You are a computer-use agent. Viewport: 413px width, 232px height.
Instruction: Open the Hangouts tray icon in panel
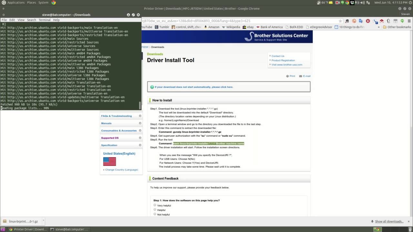tap(342, 3)
